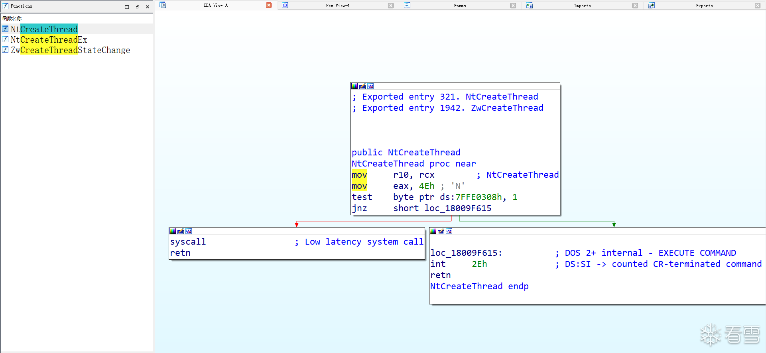Close the Exports tab
This screenshot has width=766, height=353.
[x=758, y=6]
